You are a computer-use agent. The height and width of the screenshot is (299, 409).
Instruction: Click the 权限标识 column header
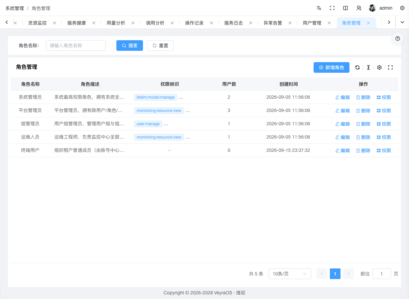coord(170,84)
